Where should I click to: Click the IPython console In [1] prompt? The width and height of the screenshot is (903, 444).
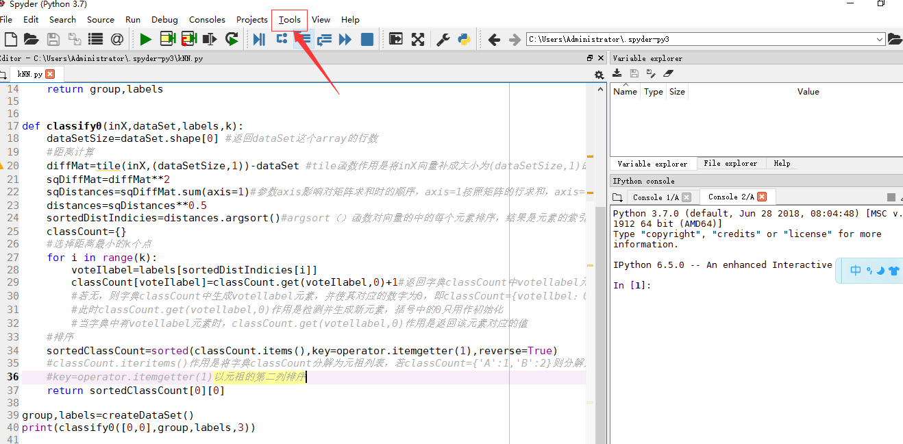pyautogui.click(x=632, y=285)
